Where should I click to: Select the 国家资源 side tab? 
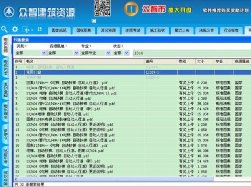click(x=6, y=45)
